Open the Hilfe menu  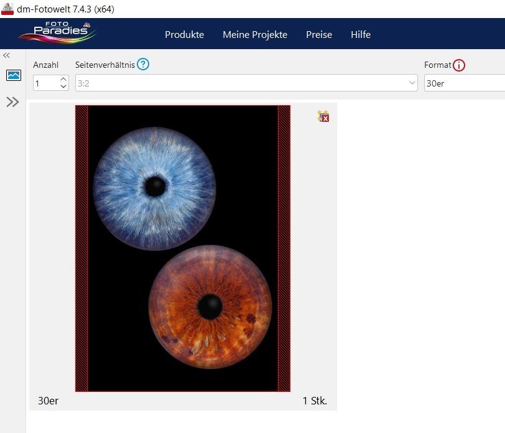click(x=361, y=35)
